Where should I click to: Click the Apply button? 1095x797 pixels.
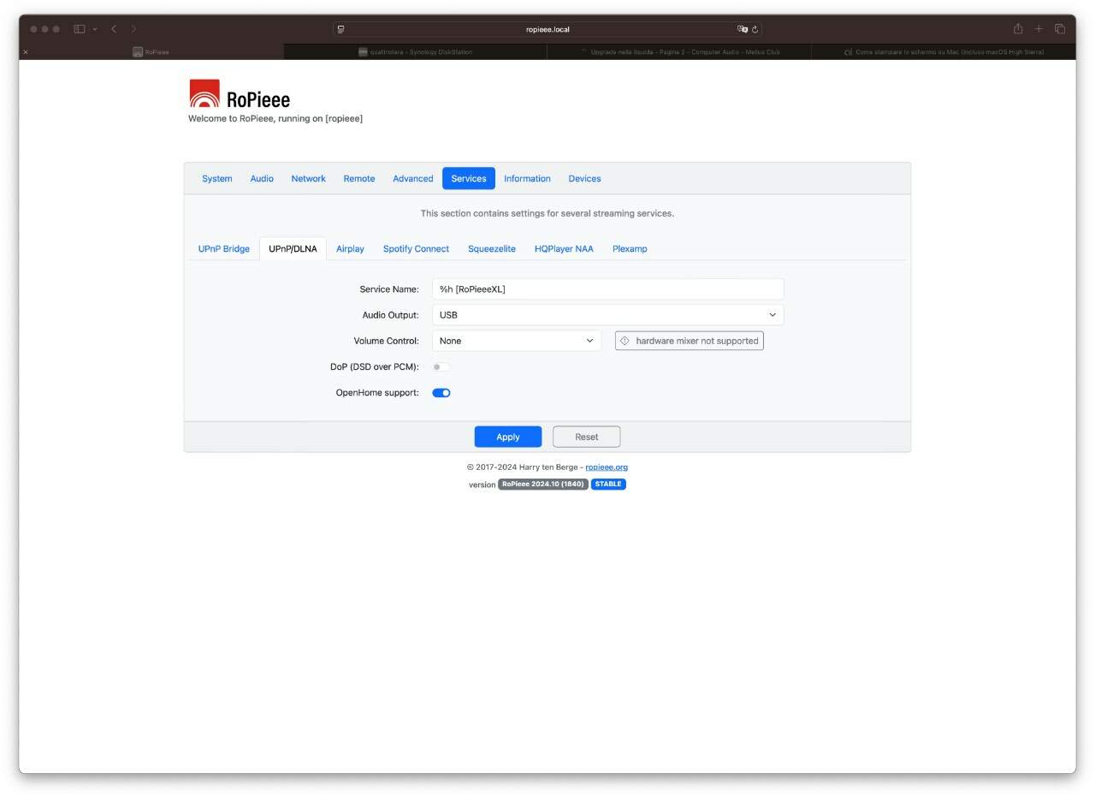(x=508, y=437)
